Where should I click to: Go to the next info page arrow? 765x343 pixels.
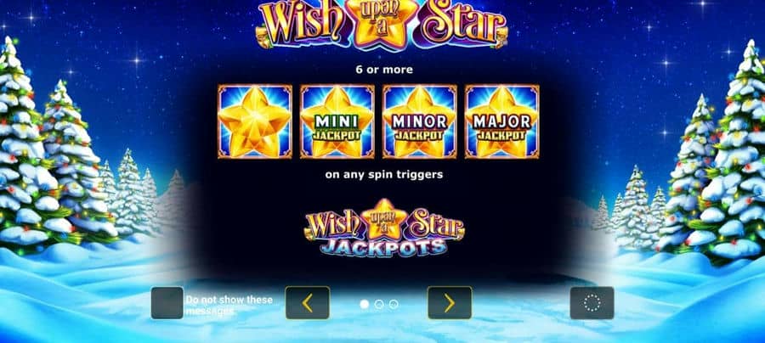tap(450, 303)
